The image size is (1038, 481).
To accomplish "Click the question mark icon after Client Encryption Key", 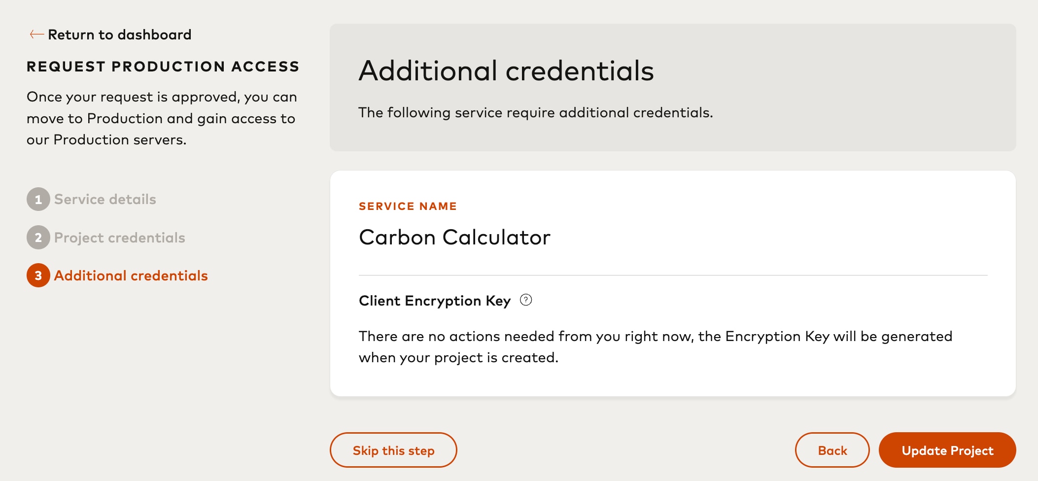I will pos(525,300).
